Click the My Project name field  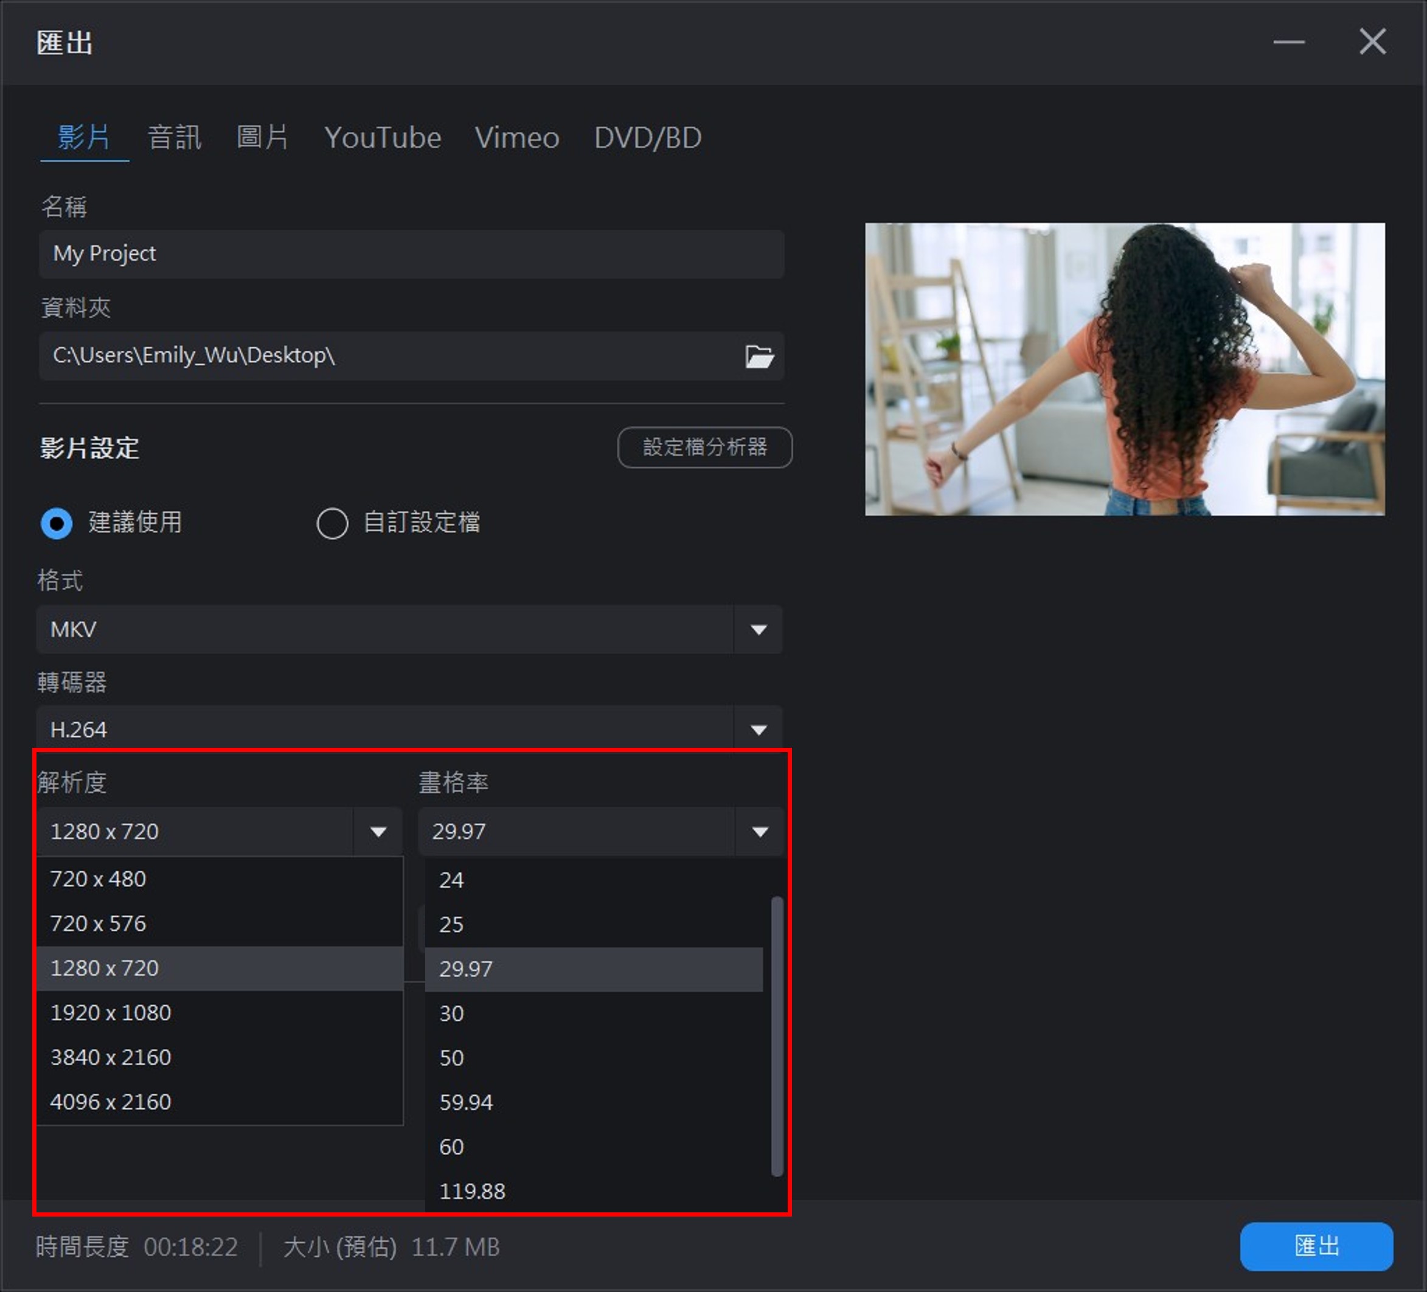click(411, 254)
